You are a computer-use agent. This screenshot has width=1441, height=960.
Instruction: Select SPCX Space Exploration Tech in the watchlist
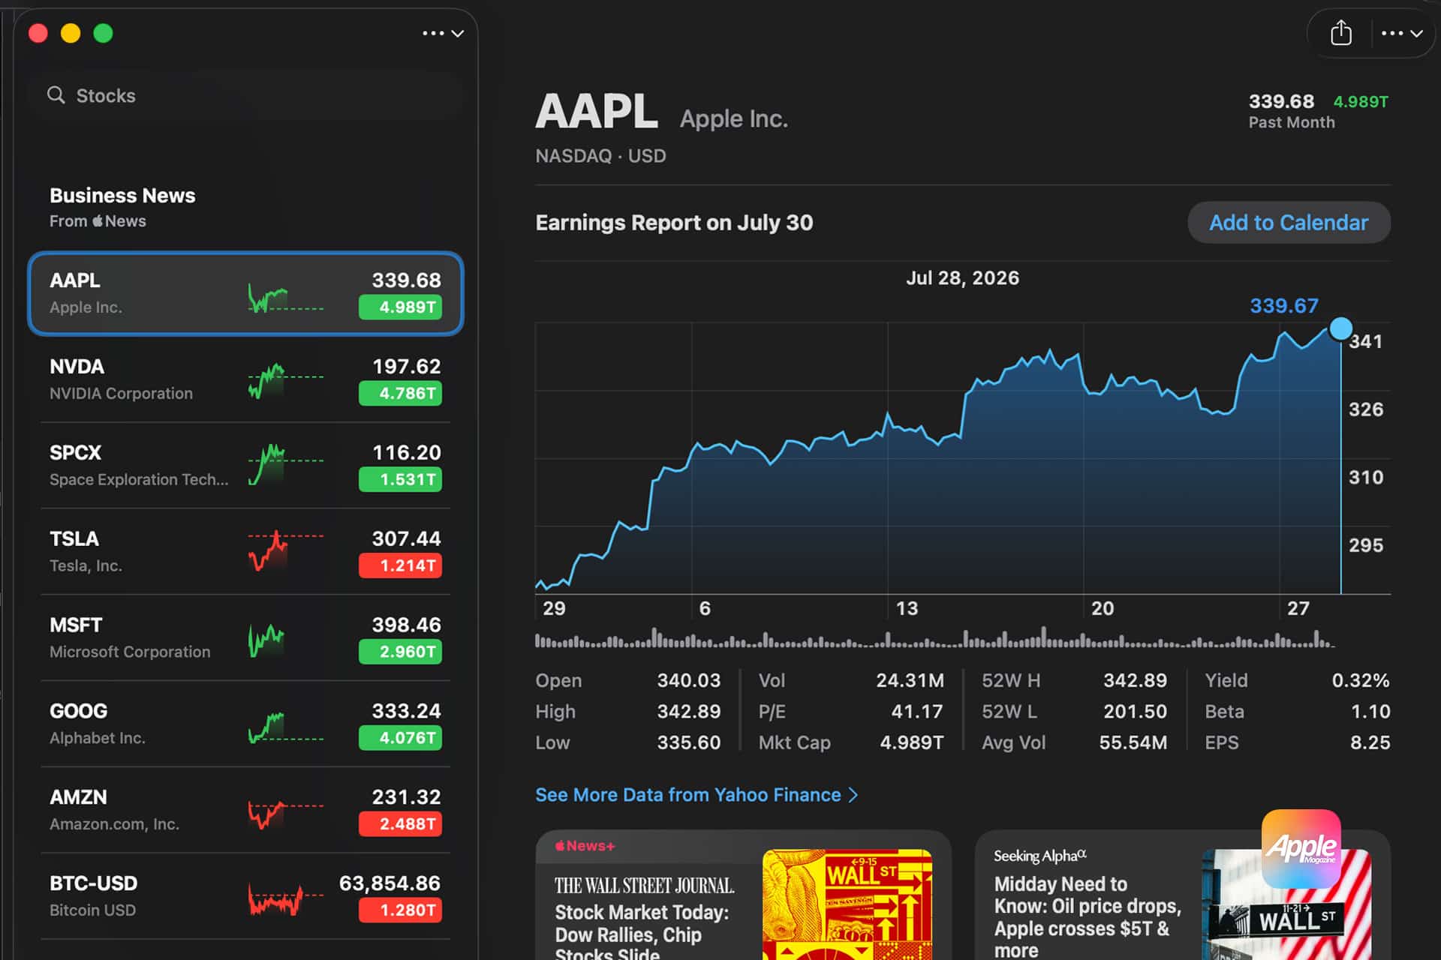pyautogui.click(x=245, y=466)
